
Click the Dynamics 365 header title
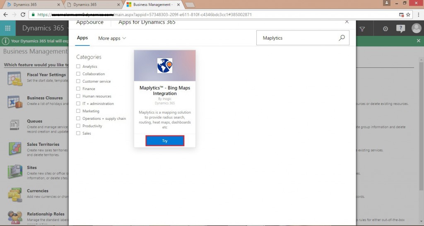coord(43,28)
